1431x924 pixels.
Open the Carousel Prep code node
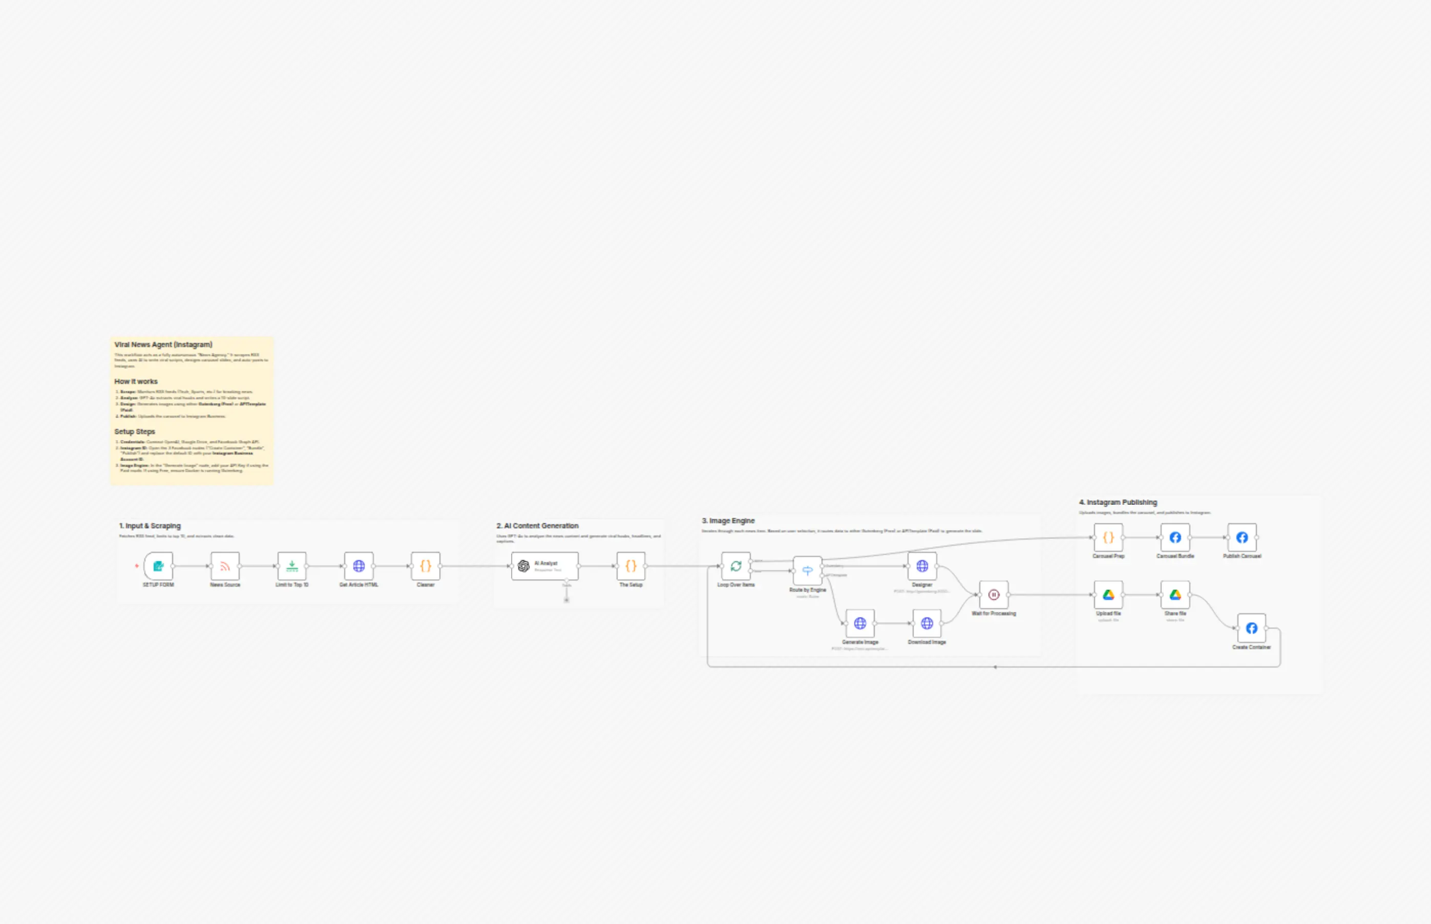click(x=1108, y=538)
